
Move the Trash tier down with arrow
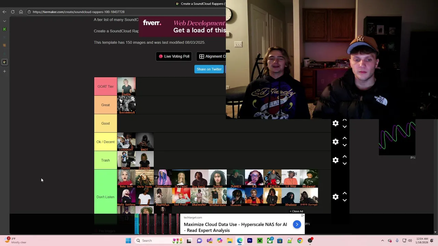[345, 164]
